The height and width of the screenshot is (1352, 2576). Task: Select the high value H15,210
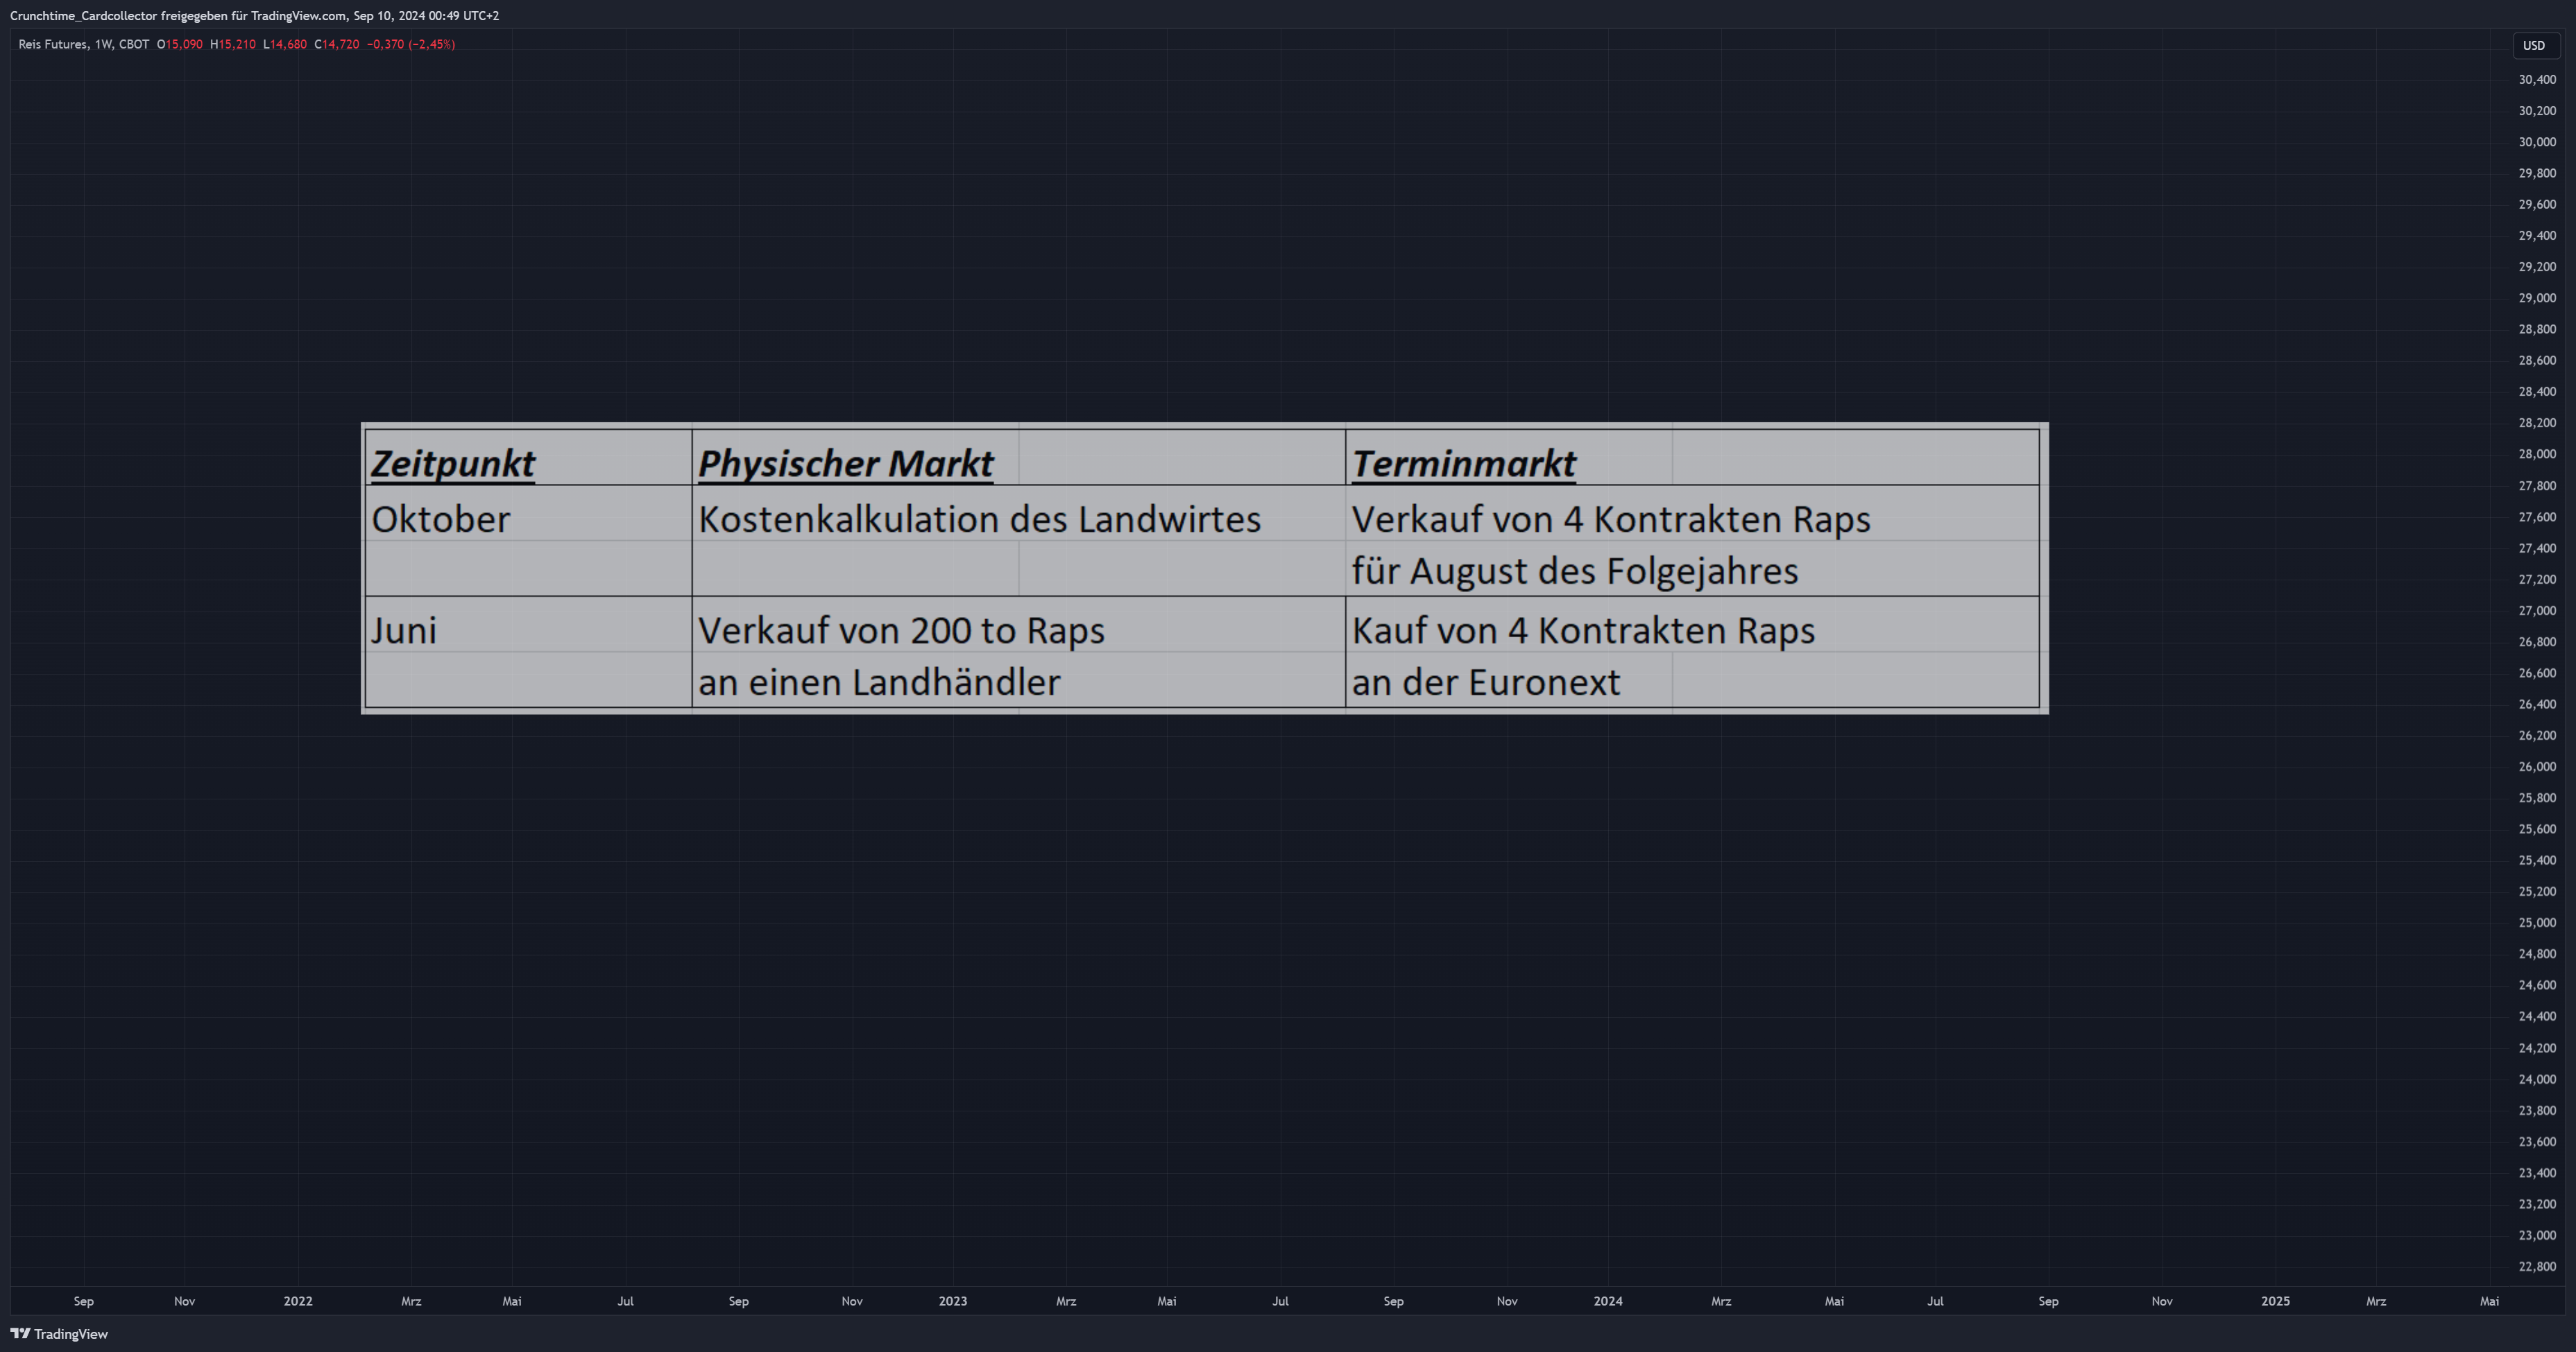pyautogui.click(x=233, y=44)
